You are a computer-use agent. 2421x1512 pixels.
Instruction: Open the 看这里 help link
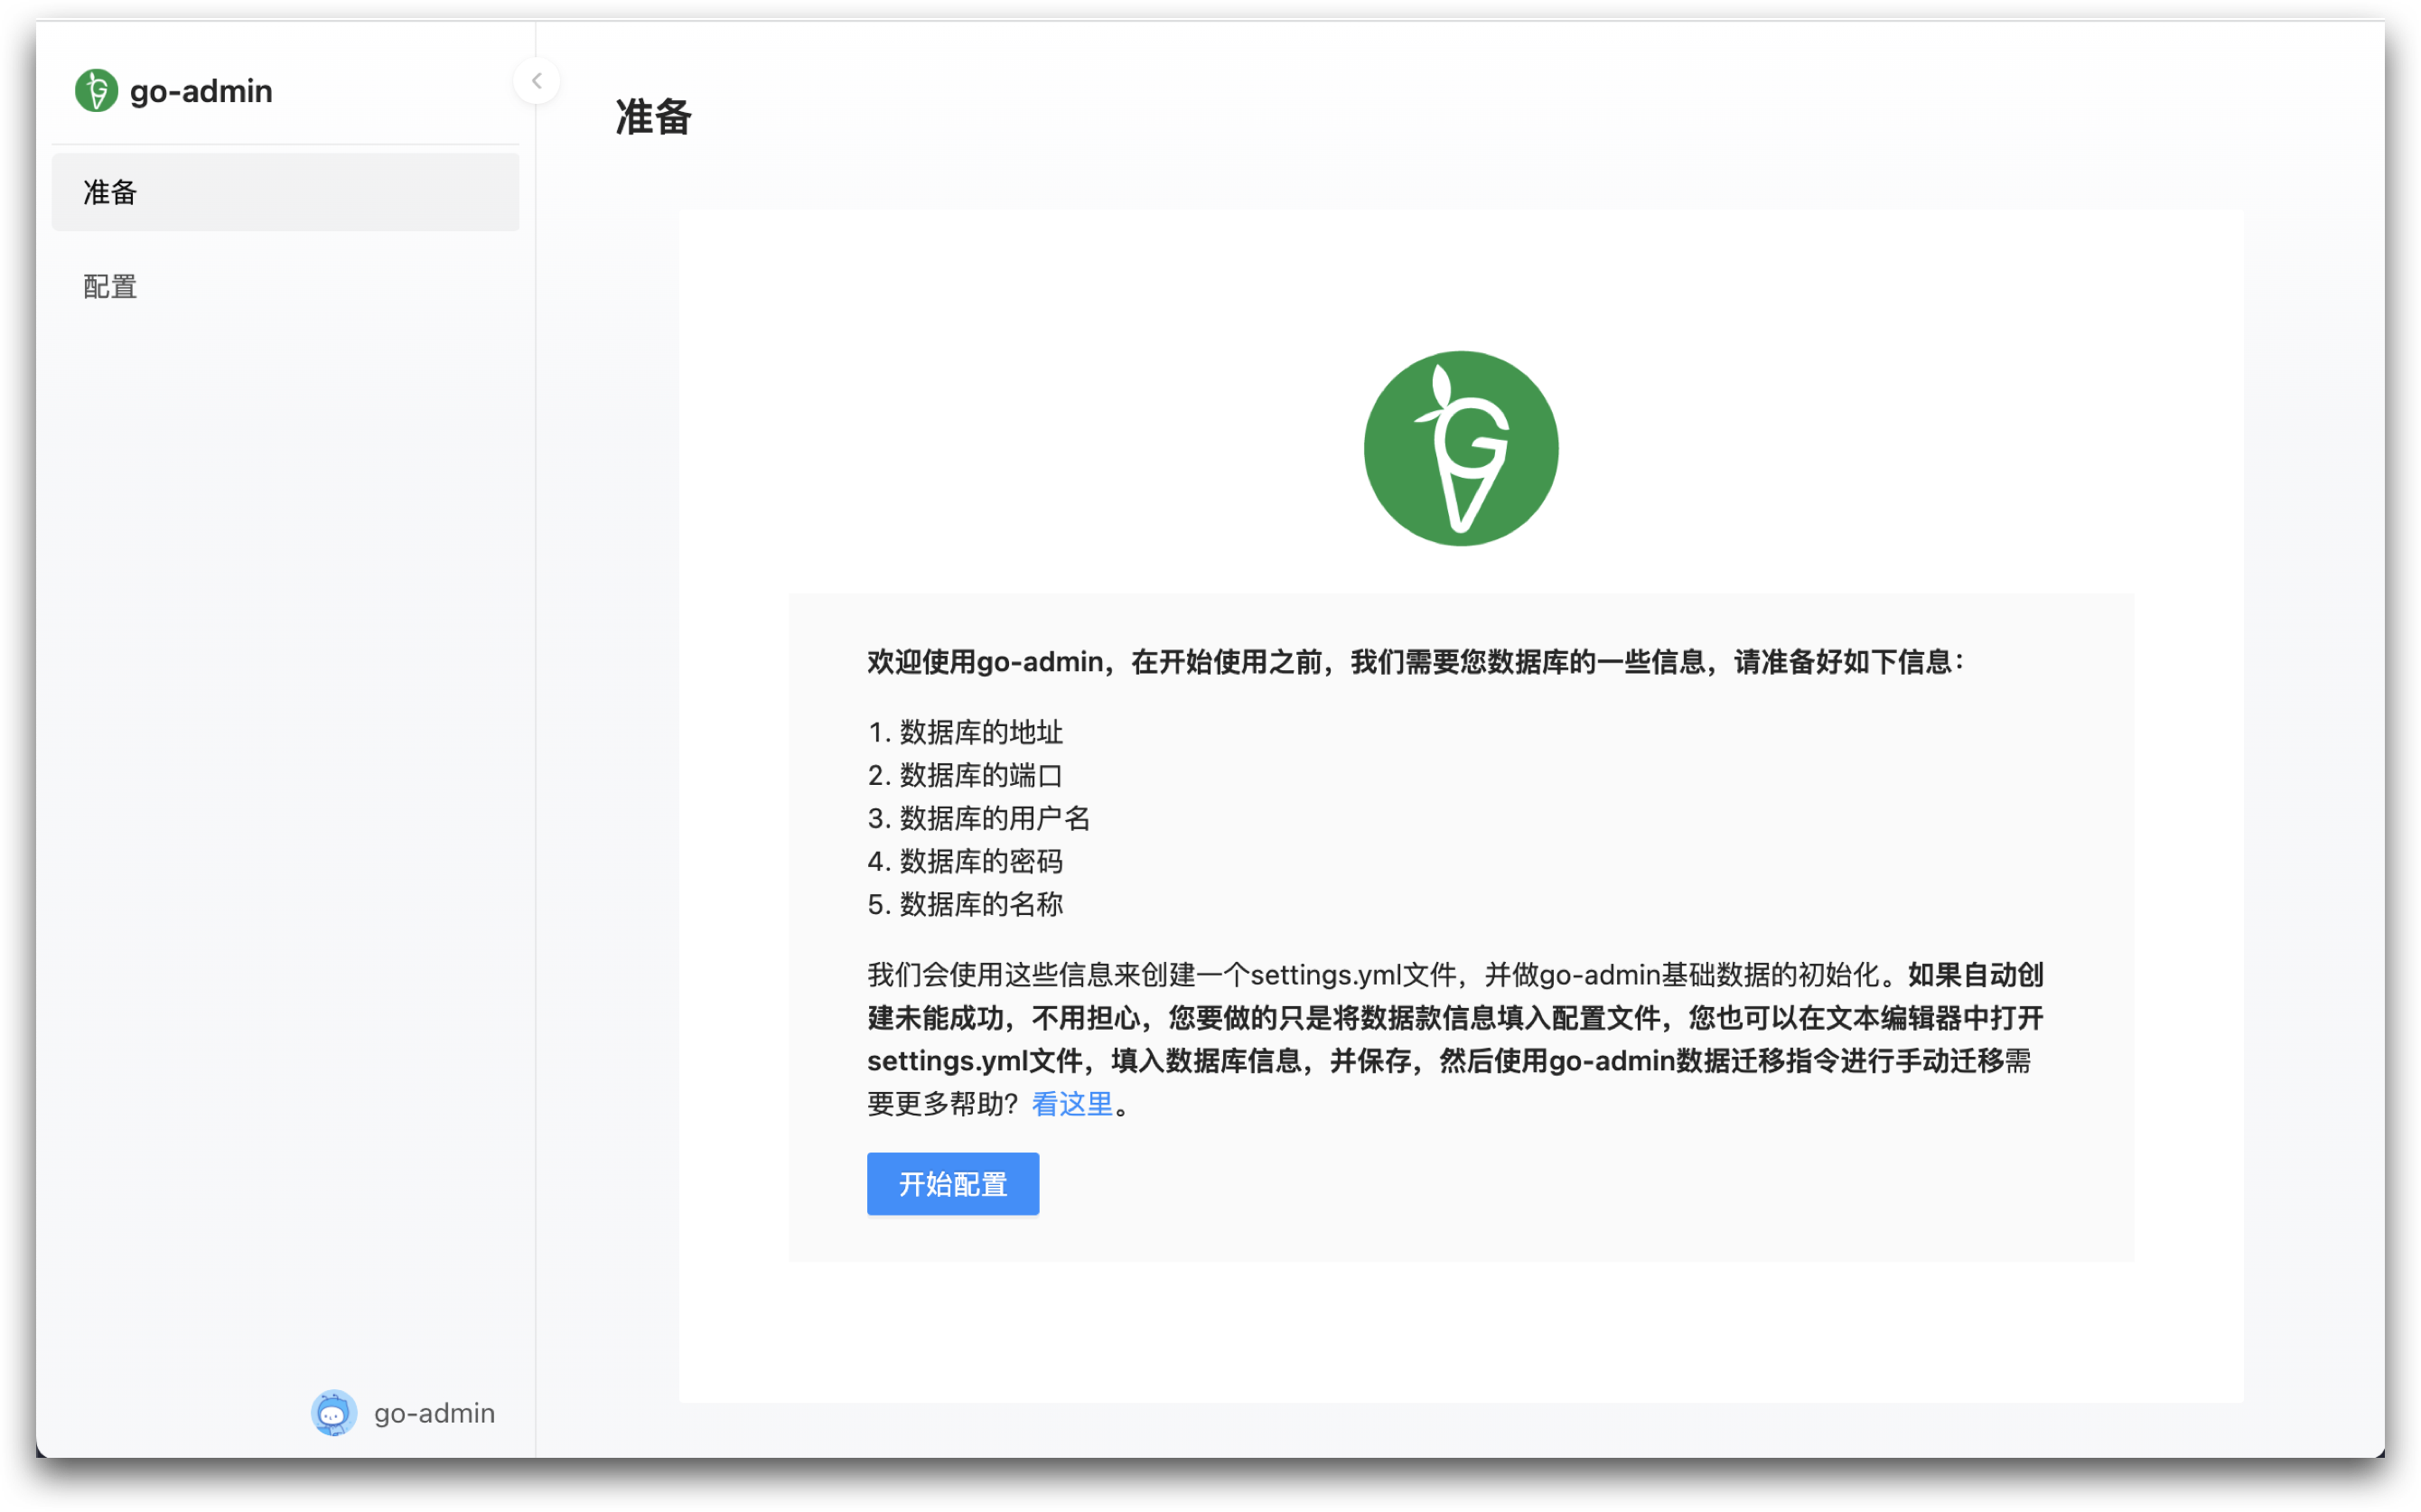pos(1072,1104)
